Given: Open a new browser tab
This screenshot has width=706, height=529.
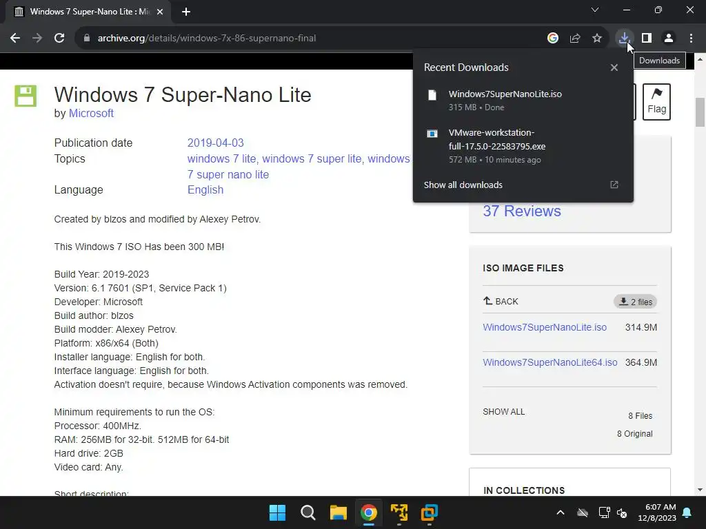Looking at the screenshot, I should pyautogui.click(x=186, y=12).
